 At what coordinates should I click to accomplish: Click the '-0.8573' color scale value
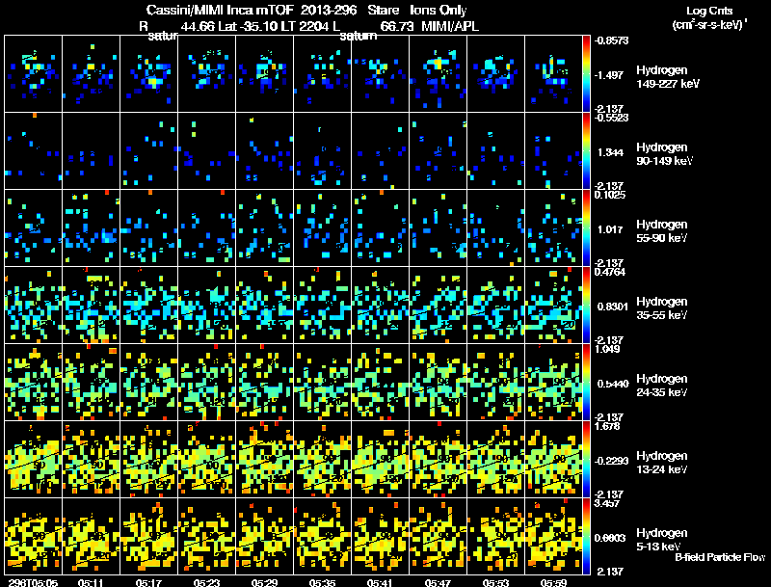pyautogui.click(x=611, y=40)
